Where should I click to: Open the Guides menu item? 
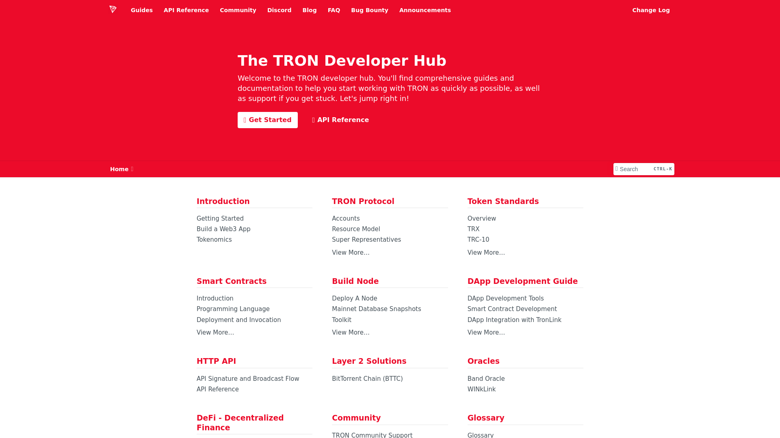tap(142, 10)
